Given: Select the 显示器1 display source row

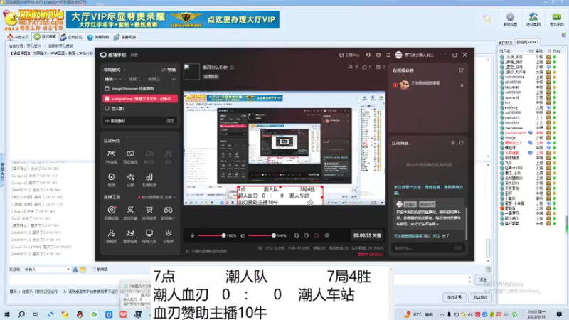Looking at the screenshot, I should click(140, 109).
